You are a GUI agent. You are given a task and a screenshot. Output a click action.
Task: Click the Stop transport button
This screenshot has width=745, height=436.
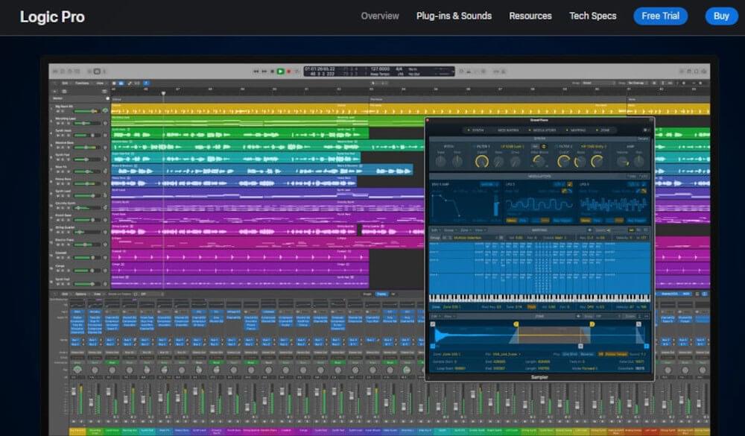pyautogui.click(x=272, y=72)
